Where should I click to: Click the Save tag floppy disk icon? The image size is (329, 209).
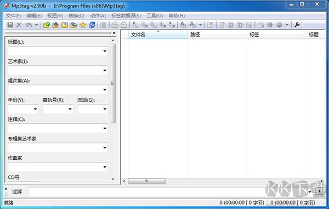tap(10, 25)
